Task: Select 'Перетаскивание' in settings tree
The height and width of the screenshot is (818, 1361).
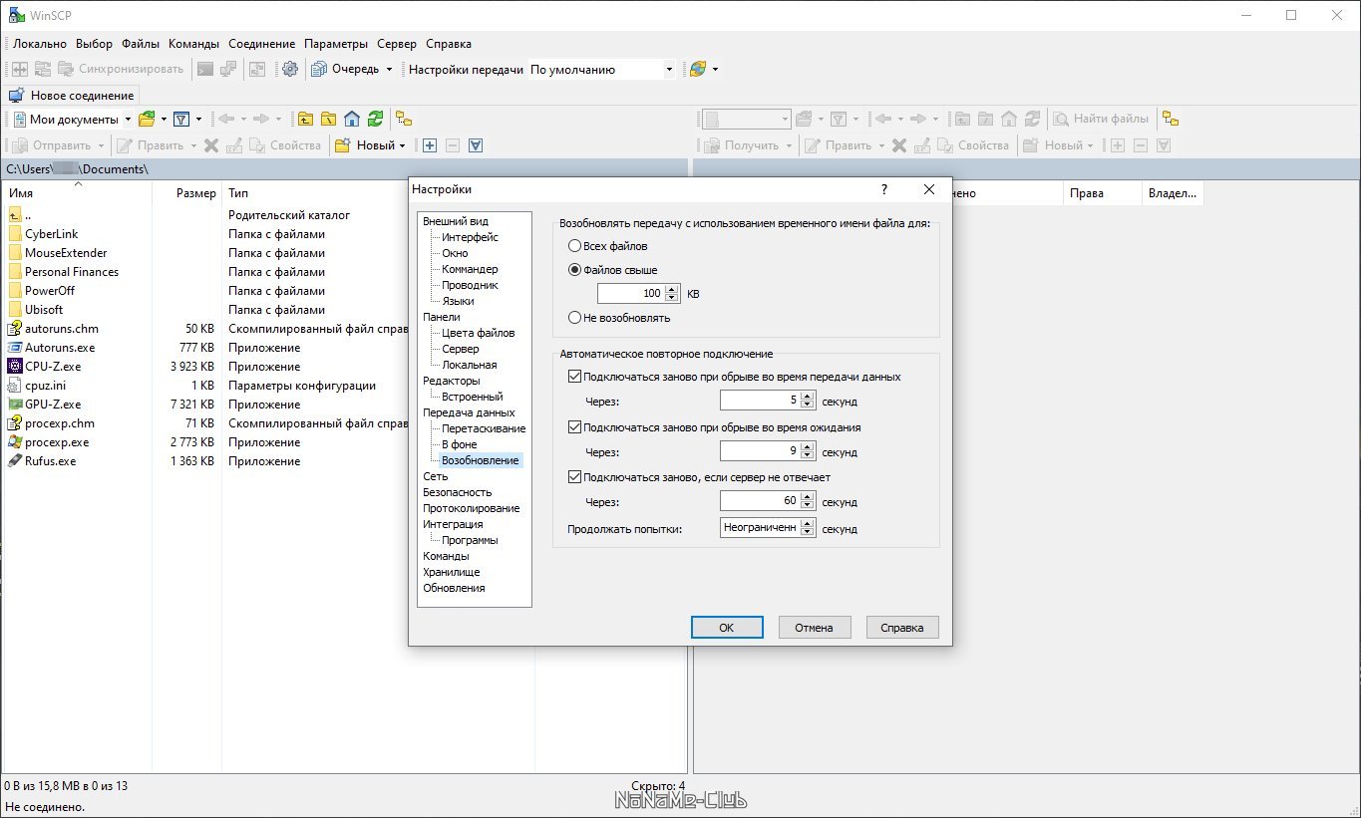Action: point(484,428)
